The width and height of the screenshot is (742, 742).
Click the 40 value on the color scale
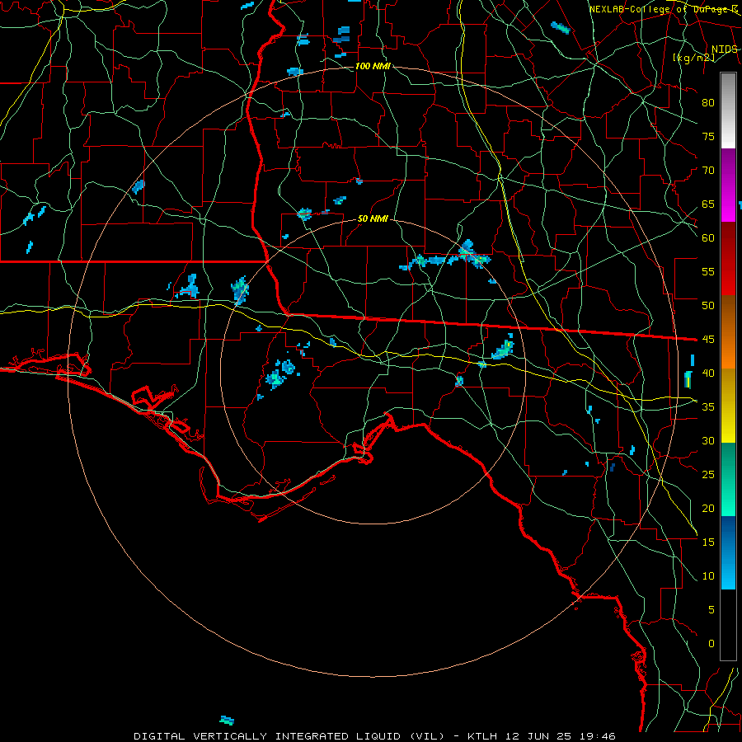point(708,373)
